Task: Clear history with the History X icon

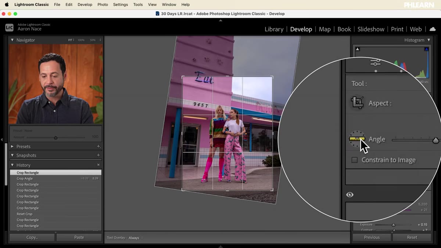Action: [x=98, y=165]
